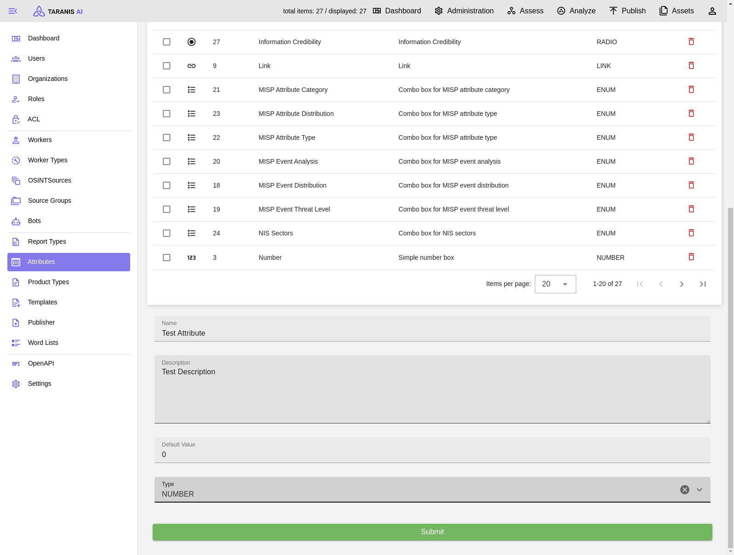Click the Description text area
Viewport: 734px width, 555px height.
click(x=432, y=389)
